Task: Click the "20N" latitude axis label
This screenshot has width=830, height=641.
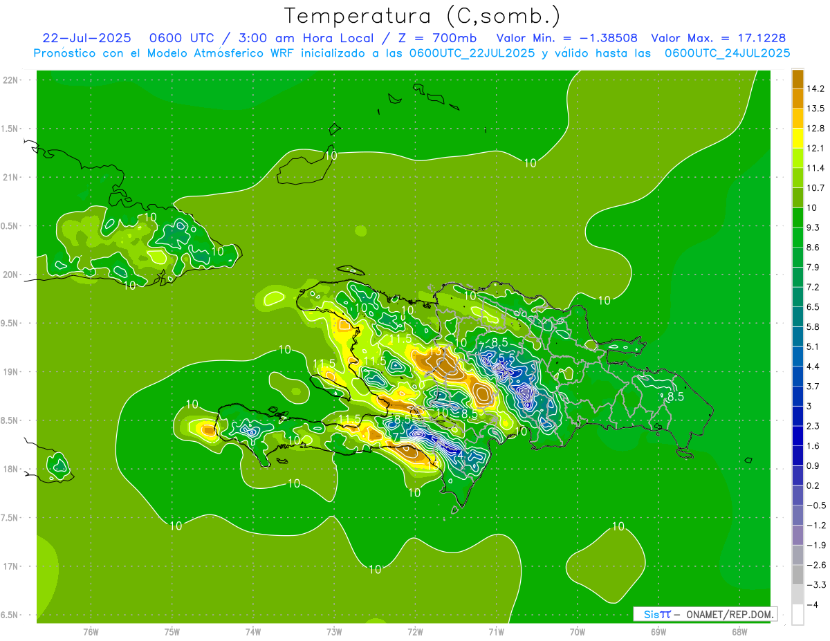Action: click(10, 275)
